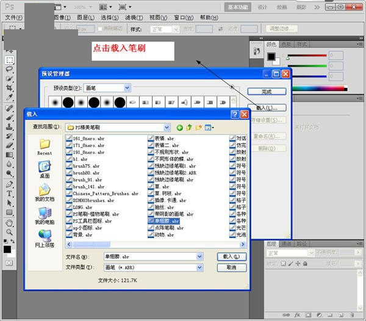Screen dimensions: 366x321
Task: Go back to previous folder in load dialog
Action: (179, 128)
